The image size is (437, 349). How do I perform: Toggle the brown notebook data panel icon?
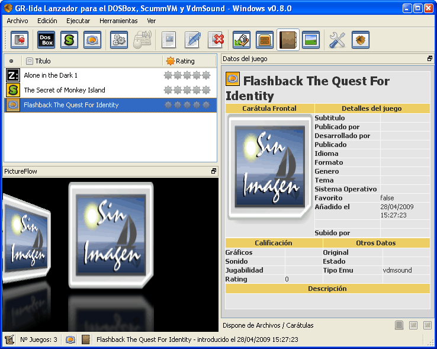288,40
